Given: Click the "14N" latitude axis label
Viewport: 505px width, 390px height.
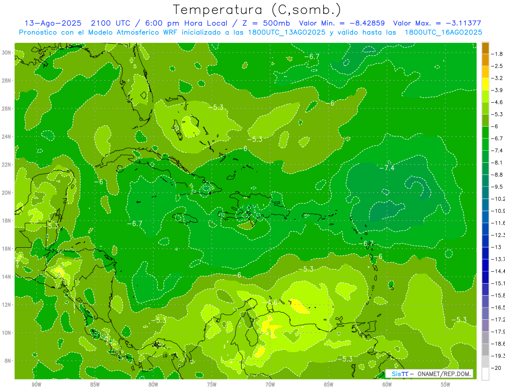Looking at the screenshot, I should coord(6,276).
